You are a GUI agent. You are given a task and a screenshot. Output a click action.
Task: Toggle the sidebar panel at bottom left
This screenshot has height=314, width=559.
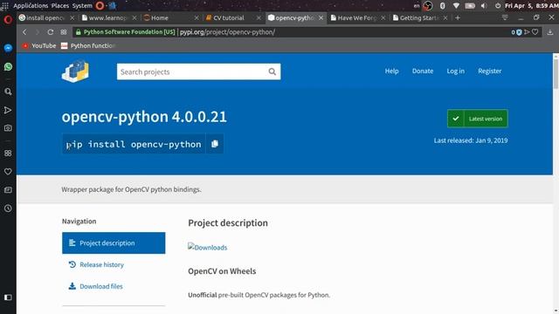[8, 297]
